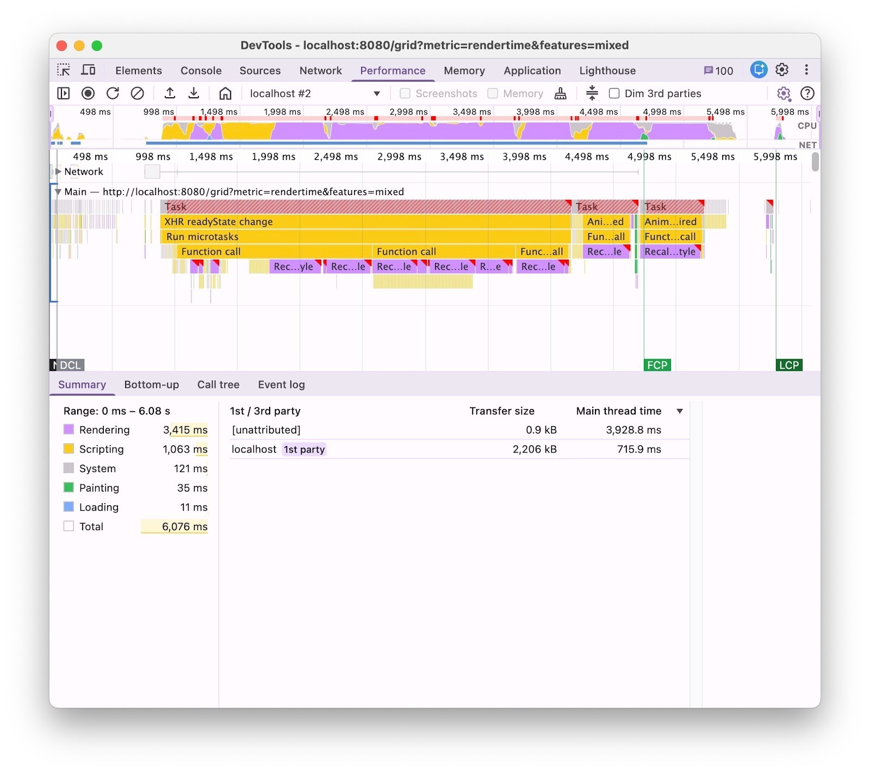Click the Record performance button
The width and height of the screenshot is (870, 773).
coord(88,93)
